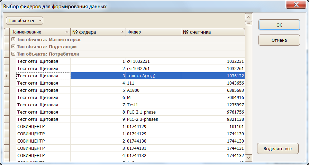Sort by the № фидера column header
The height and width of the screenshot is (165, 309).
[98, 32]
